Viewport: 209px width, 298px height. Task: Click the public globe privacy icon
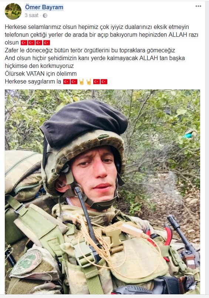[x=45, y=16]
